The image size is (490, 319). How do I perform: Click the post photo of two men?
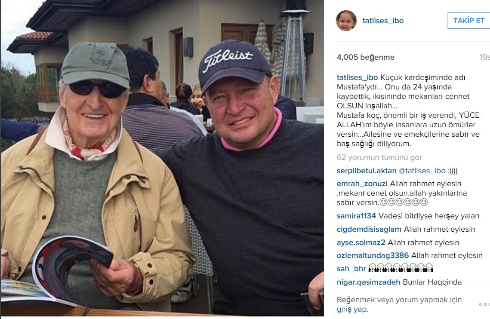click(163, 158)
